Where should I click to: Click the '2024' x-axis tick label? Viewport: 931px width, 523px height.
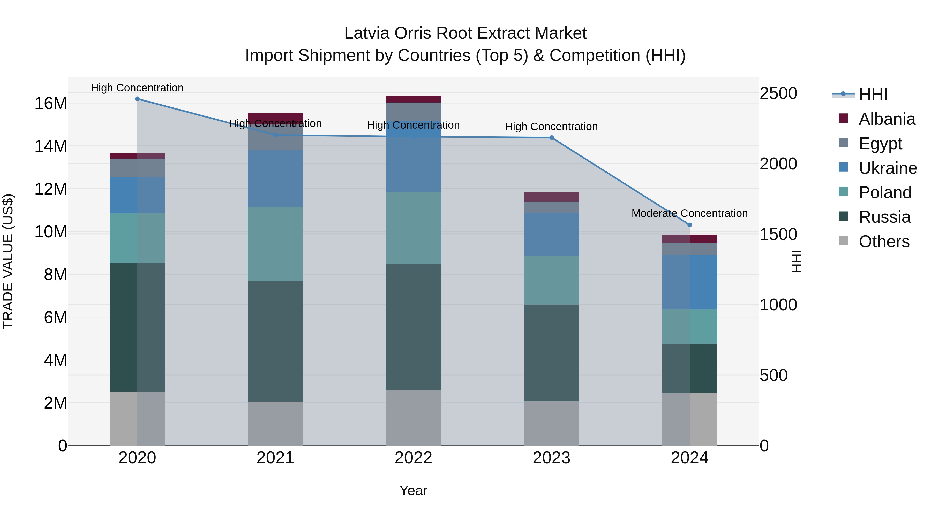[689, 458]
